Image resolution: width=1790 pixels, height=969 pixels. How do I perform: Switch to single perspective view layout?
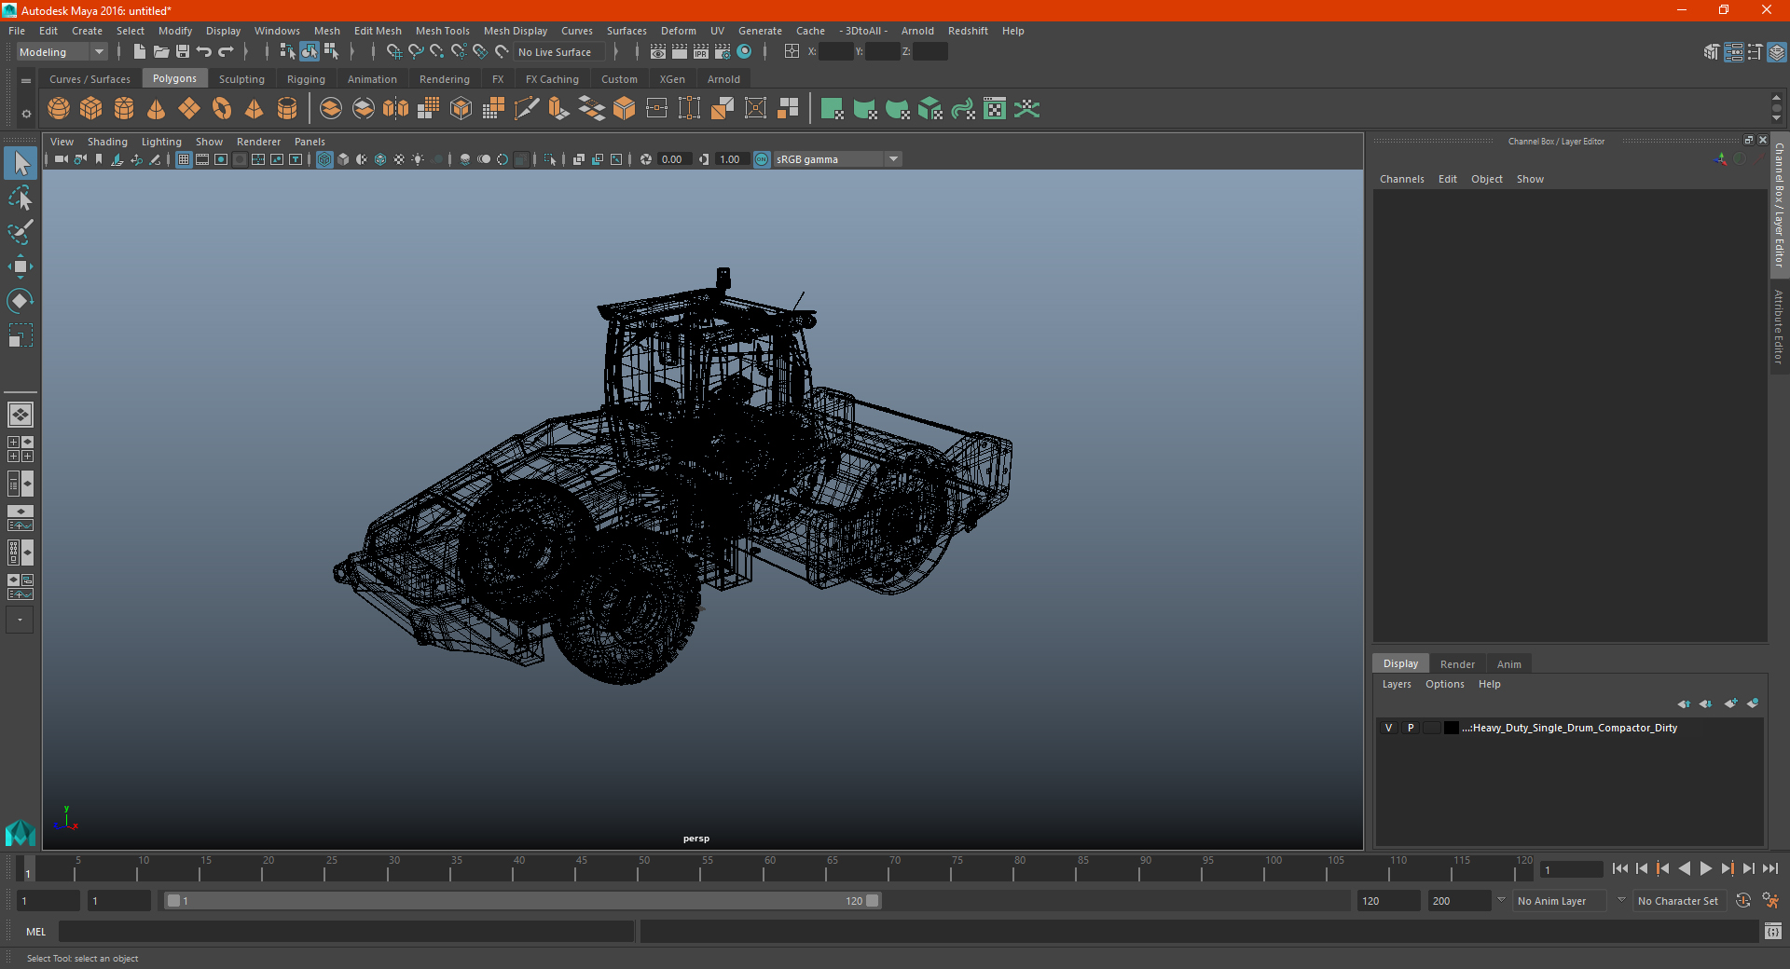point(21,415)
